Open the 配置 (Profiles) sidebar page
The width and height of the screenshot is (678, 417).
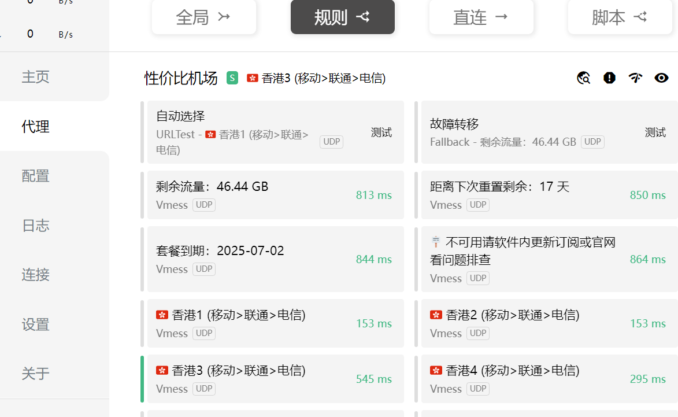pyautogui.click(x=35, y=176)
